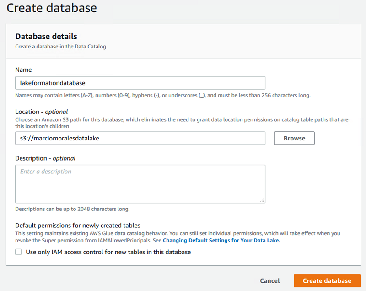The image size is (366, 291).
Task: Click the orange Create database button
Action: [x=327, y=280]
